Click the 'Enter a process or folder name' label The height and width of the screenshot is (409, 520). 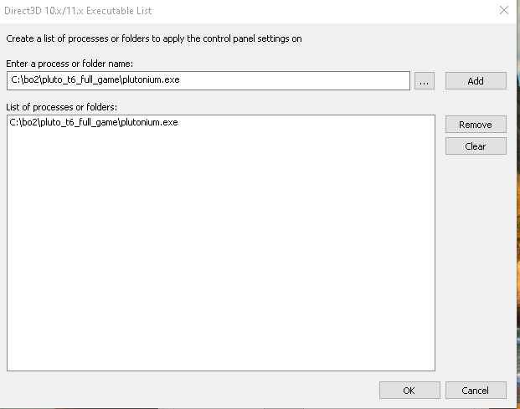70,64
